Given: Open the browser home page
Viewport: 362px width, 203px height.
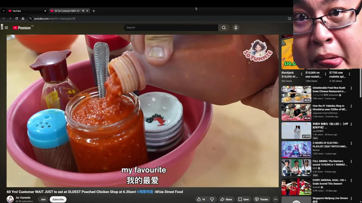Looking at the screenshot, I should [x=23, y=18].
